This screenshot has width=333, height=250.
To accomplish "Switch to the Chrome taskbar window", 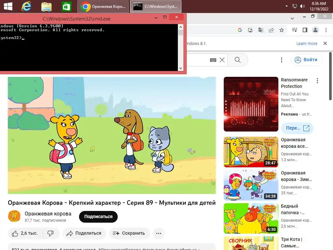I will tap(103, 7).
